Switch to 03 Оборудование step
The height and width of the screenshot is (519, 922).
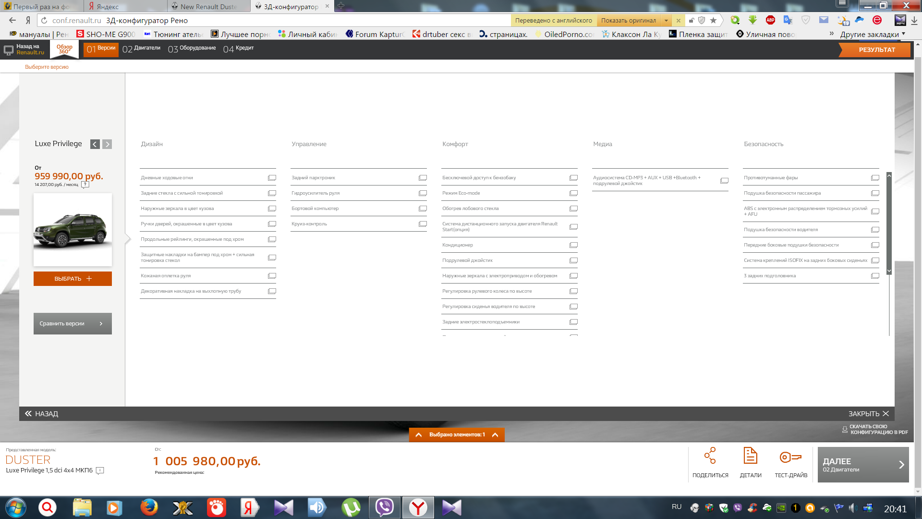click(x=192, y=49)
